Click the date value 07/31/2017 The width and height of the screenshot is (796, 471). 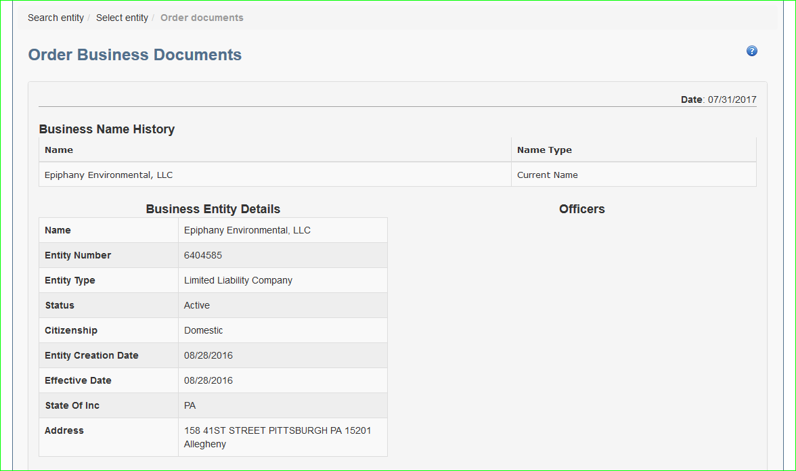[732, 99]
